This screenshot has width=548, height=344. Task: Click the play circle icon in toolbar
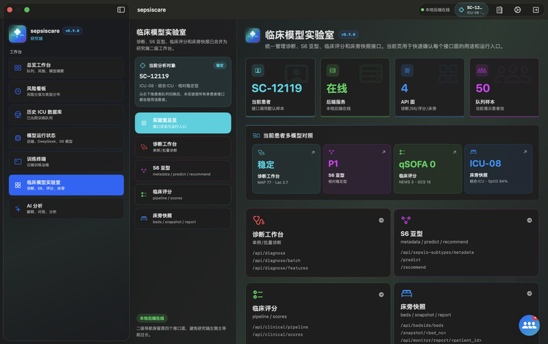[x=518, y=10]
